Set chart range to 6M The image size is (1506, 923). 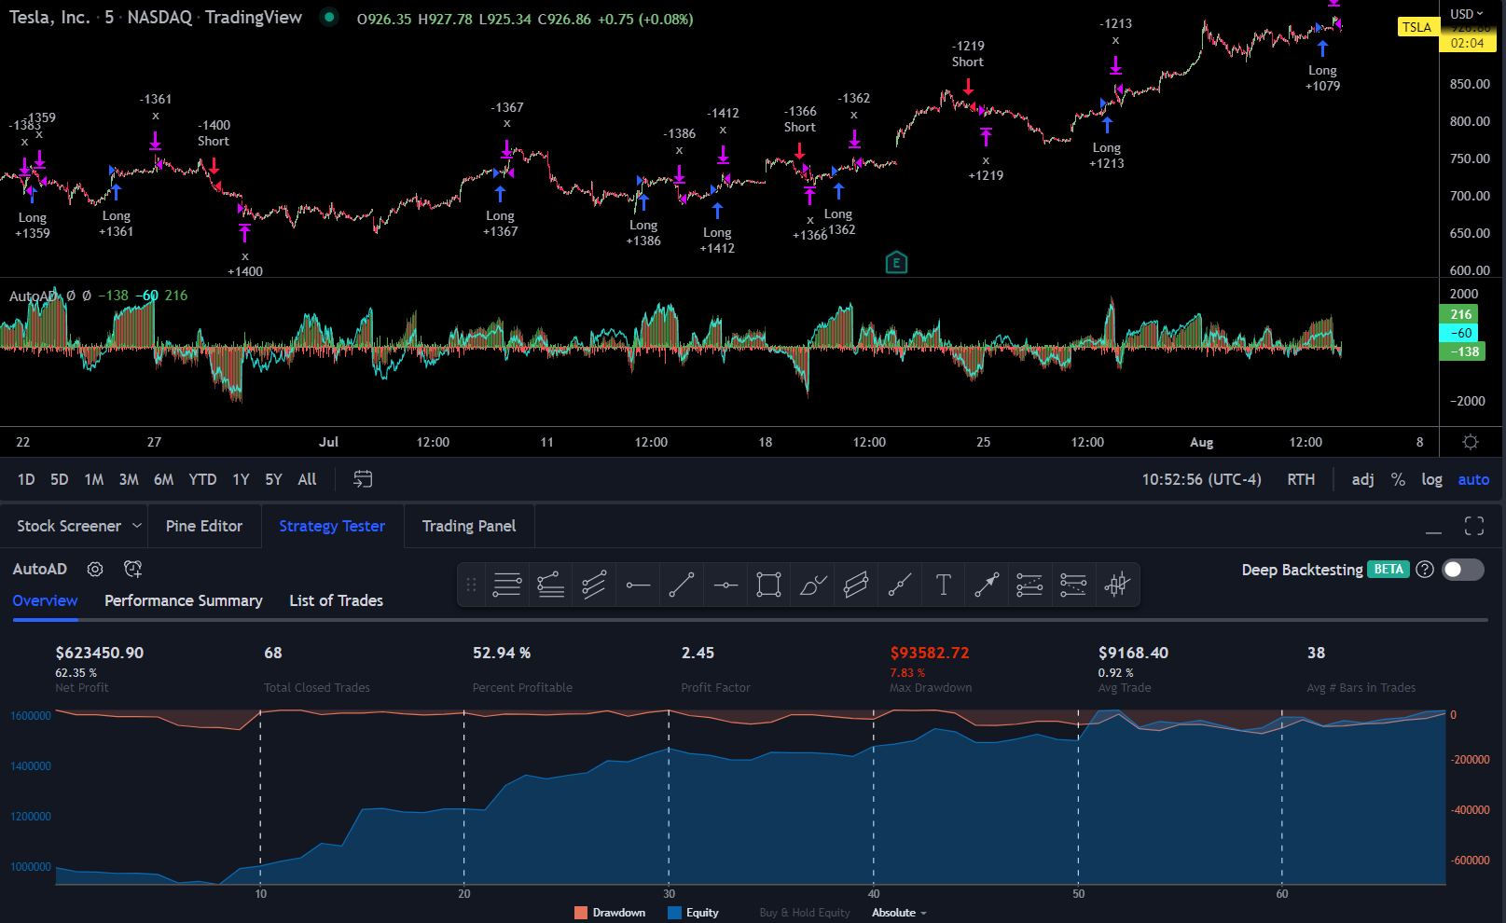tap(163, 479)
